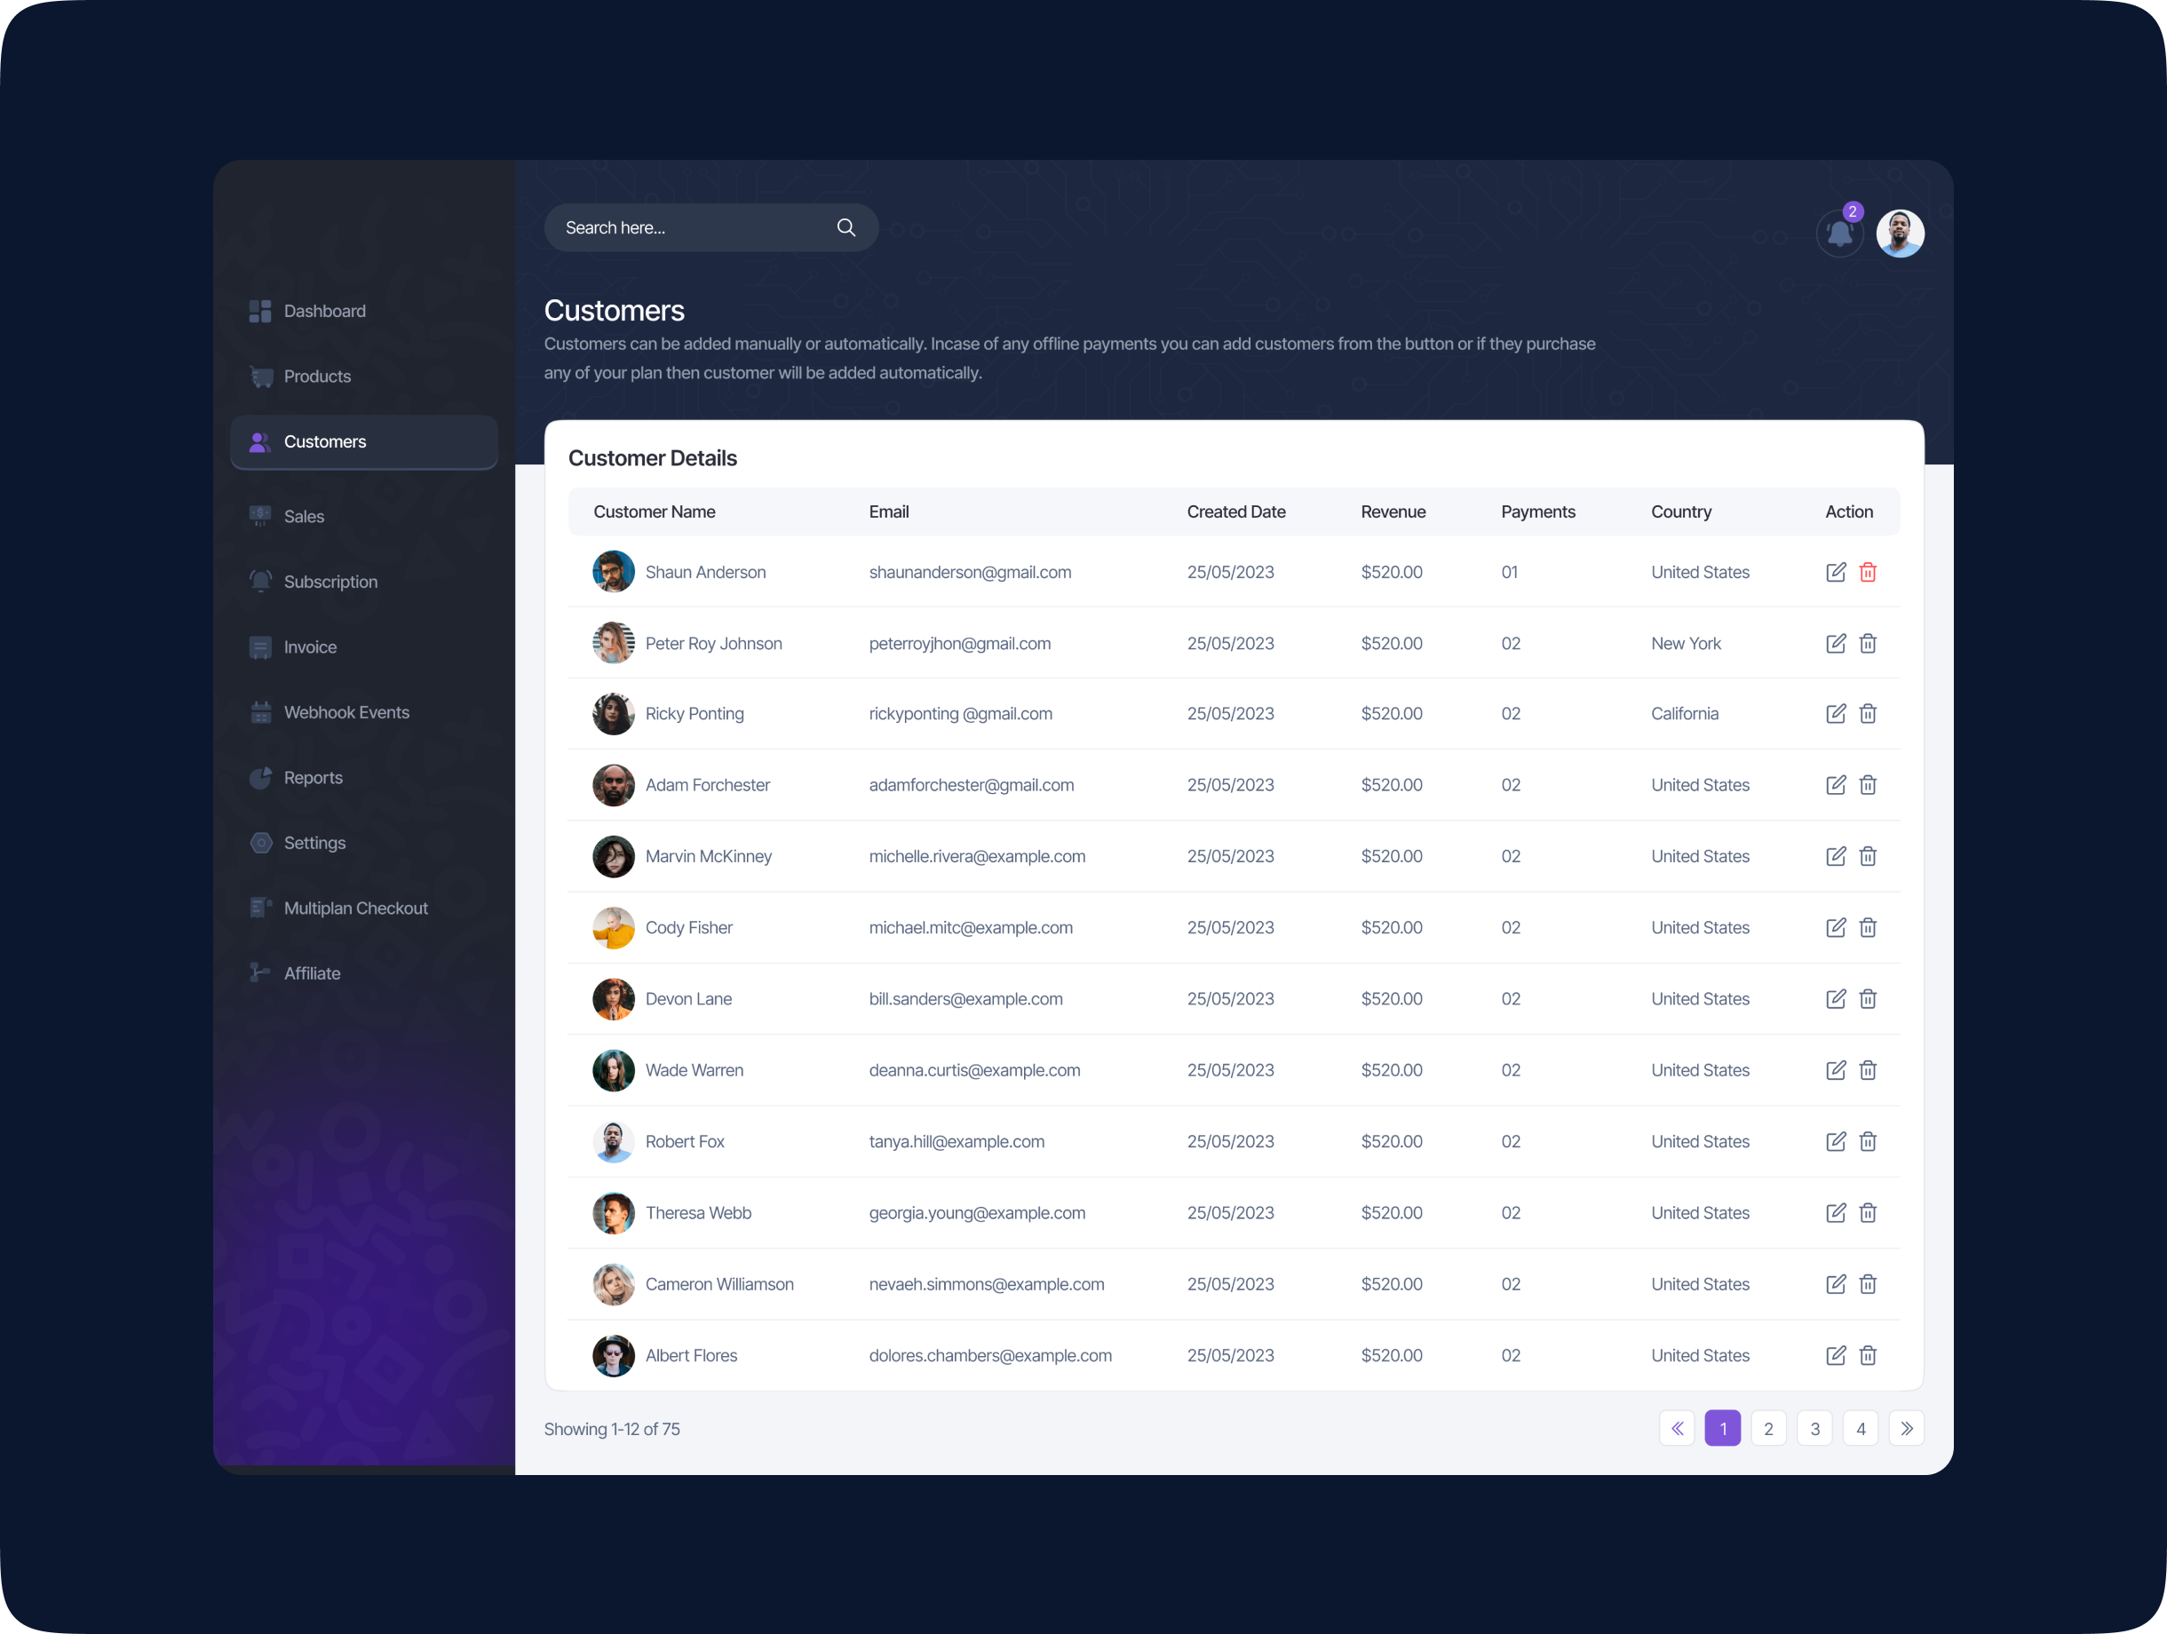The width and height of the screenshot is (2167, 1634).
Task: Click page 2 pagination button
Action: (x=1767, y=1428)
